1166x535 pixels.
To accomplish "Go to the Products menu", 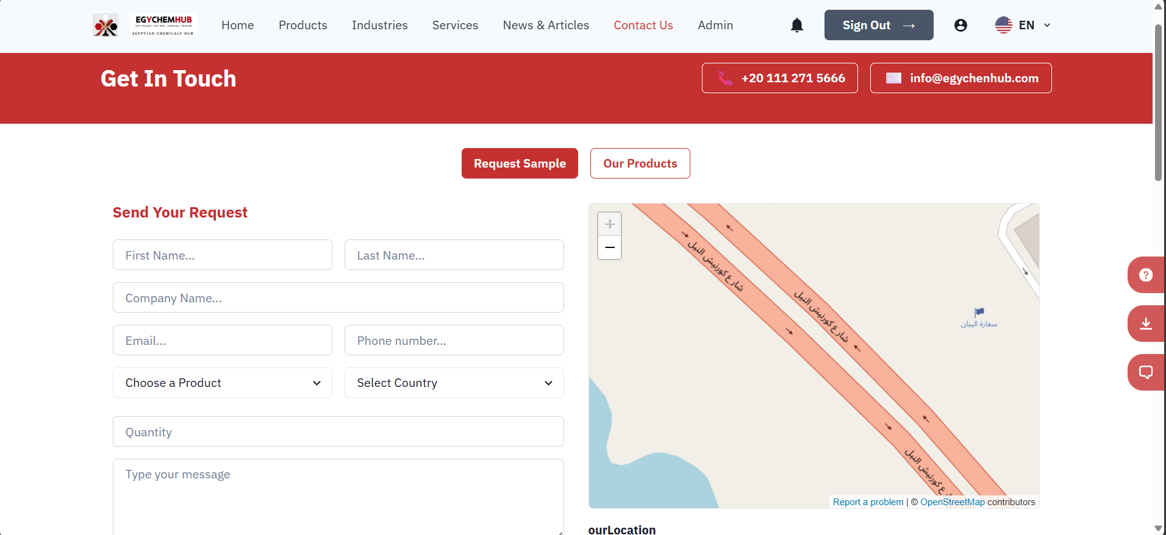I will pyautogui.click(x=302, y=25).
